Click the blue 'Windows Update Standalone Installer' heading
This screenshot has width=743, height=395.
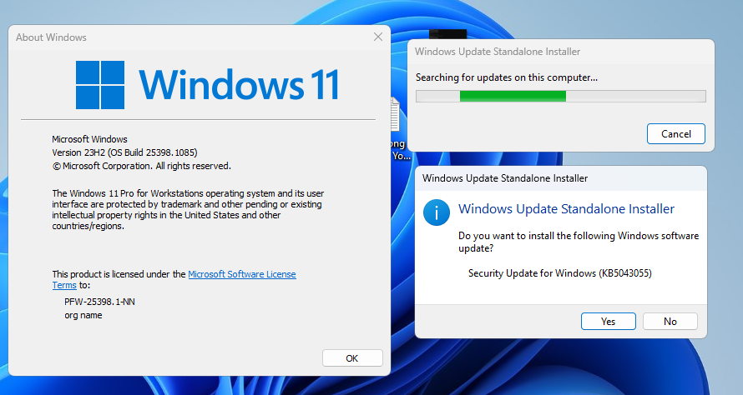566,208
